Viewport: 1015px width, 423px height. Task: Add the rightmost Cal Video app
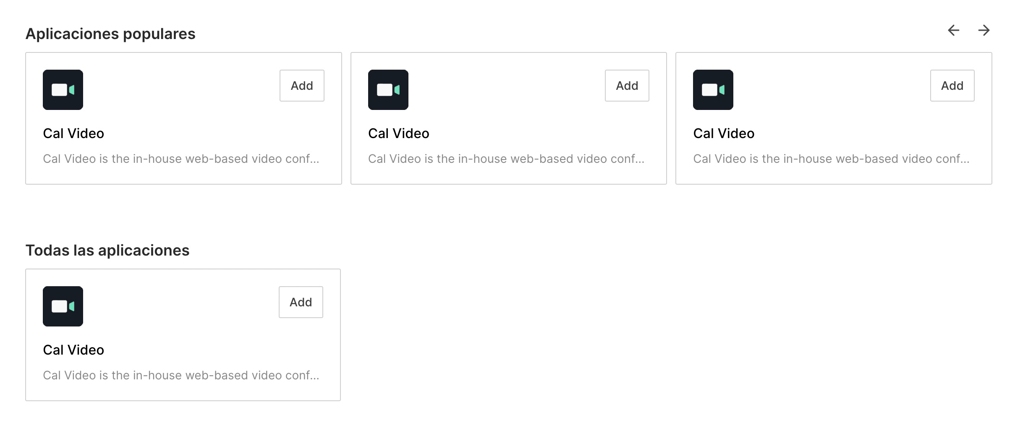[x=952, y=86]
